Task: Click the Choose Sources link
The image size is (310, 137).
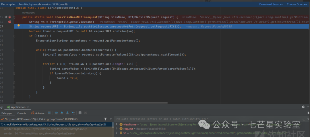Action: (x=298, y=4)
